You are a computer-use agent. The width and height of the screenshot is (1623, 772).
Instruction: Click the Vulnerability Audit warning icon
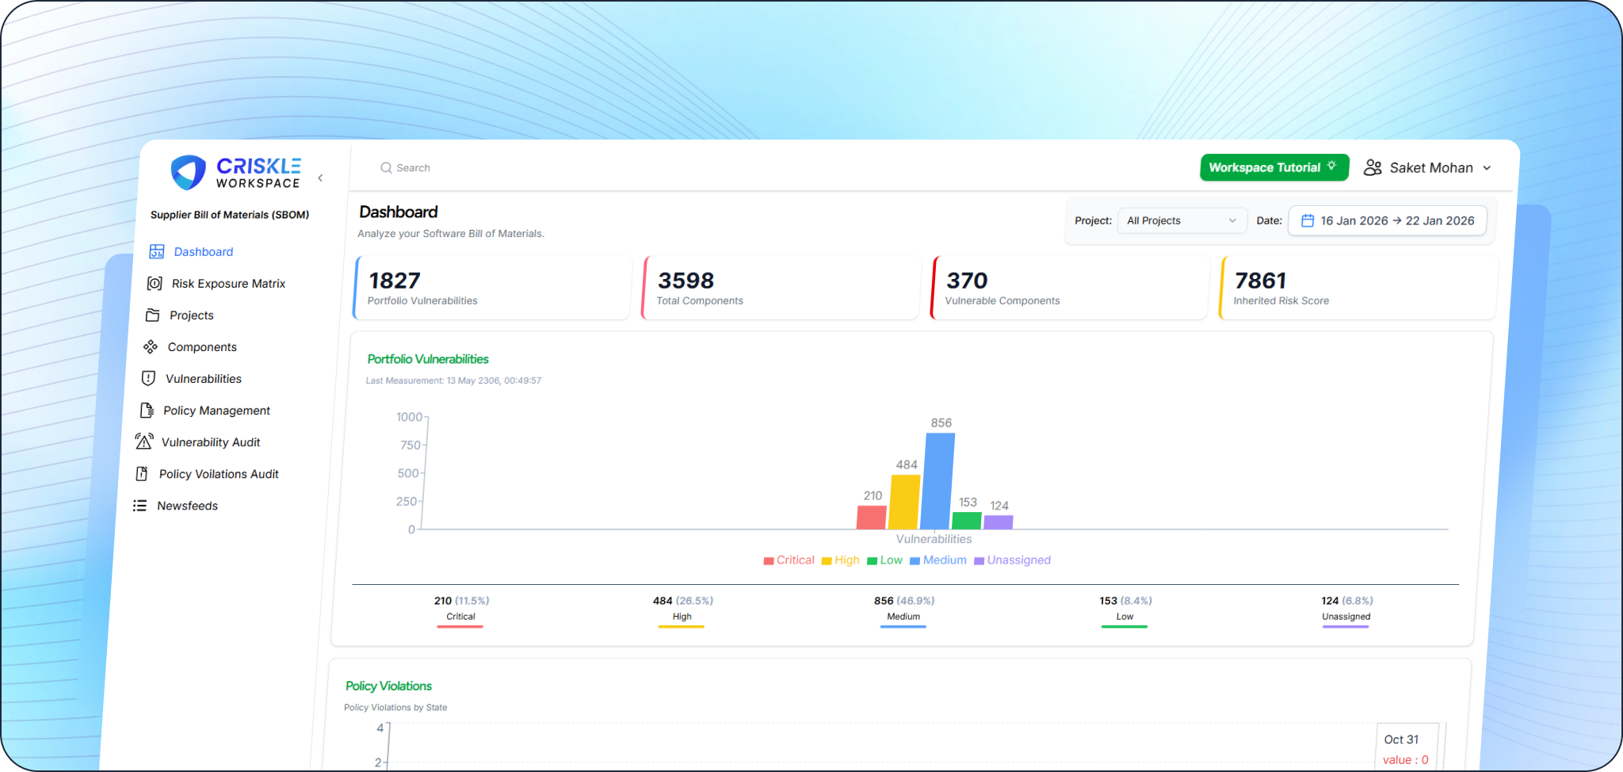pyautogui.click(x=143, y=441)
